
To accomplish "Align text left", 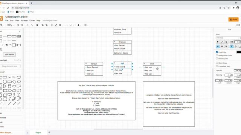I will click(x=218, y=46).
